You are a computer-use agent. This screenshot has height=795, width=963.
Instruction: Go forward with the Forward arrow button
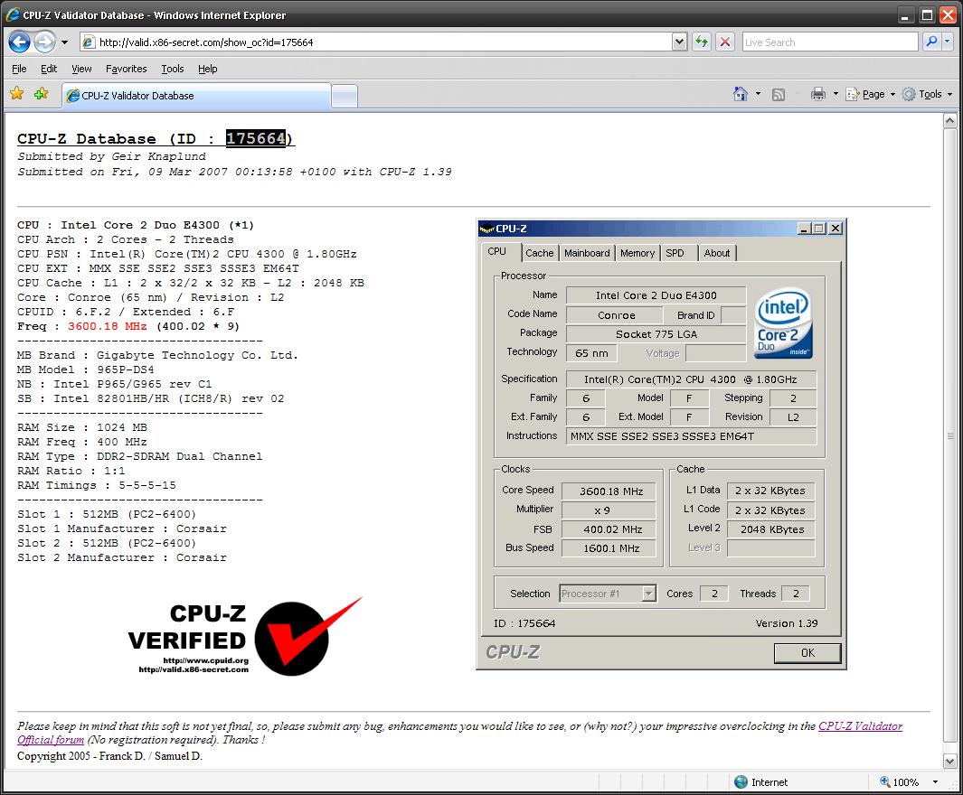pyautogui.click(x=44, y=42)
